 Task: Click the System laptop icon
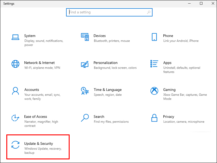tap(15, 37)
